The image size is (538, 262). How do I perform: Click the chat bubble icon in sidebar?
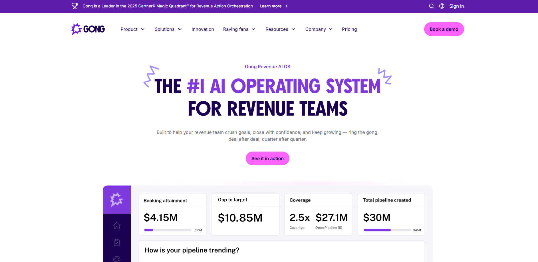[117, 259]
